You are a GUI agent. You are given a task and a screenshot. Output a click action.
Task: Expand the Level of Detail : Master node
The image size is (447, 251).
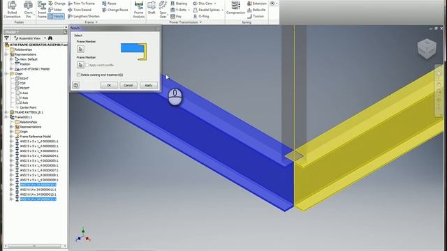click(x=11, y=69)
